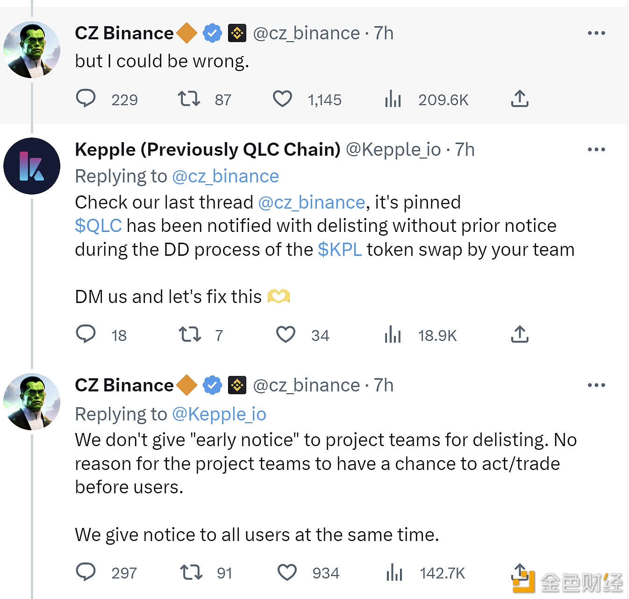Open more options on the Kepple tweet

tap(596, 150)
